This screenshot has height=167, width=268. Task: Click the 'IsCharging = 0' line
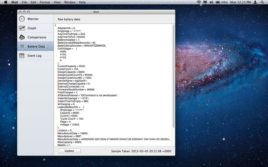(x=66, y=104)
